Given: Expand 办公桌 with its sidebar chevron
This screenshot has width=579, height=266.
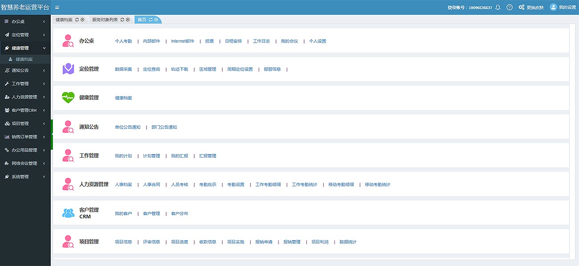Looking at the screenshot, I should click(x=44, y=21).
